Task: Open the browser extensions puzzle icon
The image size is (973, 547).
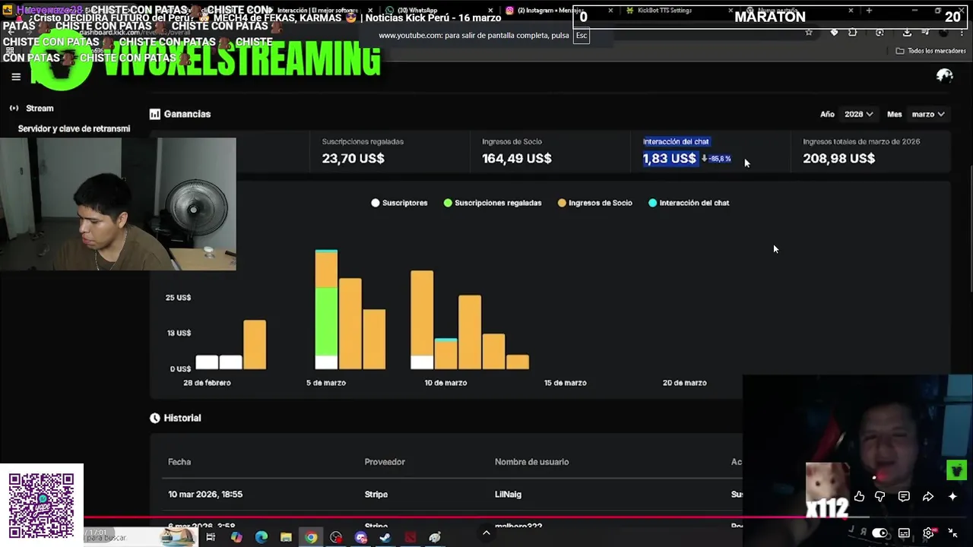Action: pyautogui.click(x=852, y=32)
